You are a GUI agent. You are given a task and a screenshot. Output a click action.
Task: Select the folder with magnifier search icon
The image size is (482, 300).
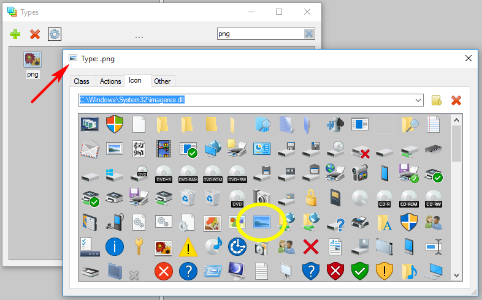click(410, 124)
